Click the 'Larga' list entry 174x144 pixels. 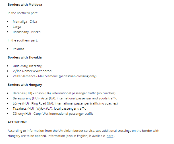(x=17, y=27)
